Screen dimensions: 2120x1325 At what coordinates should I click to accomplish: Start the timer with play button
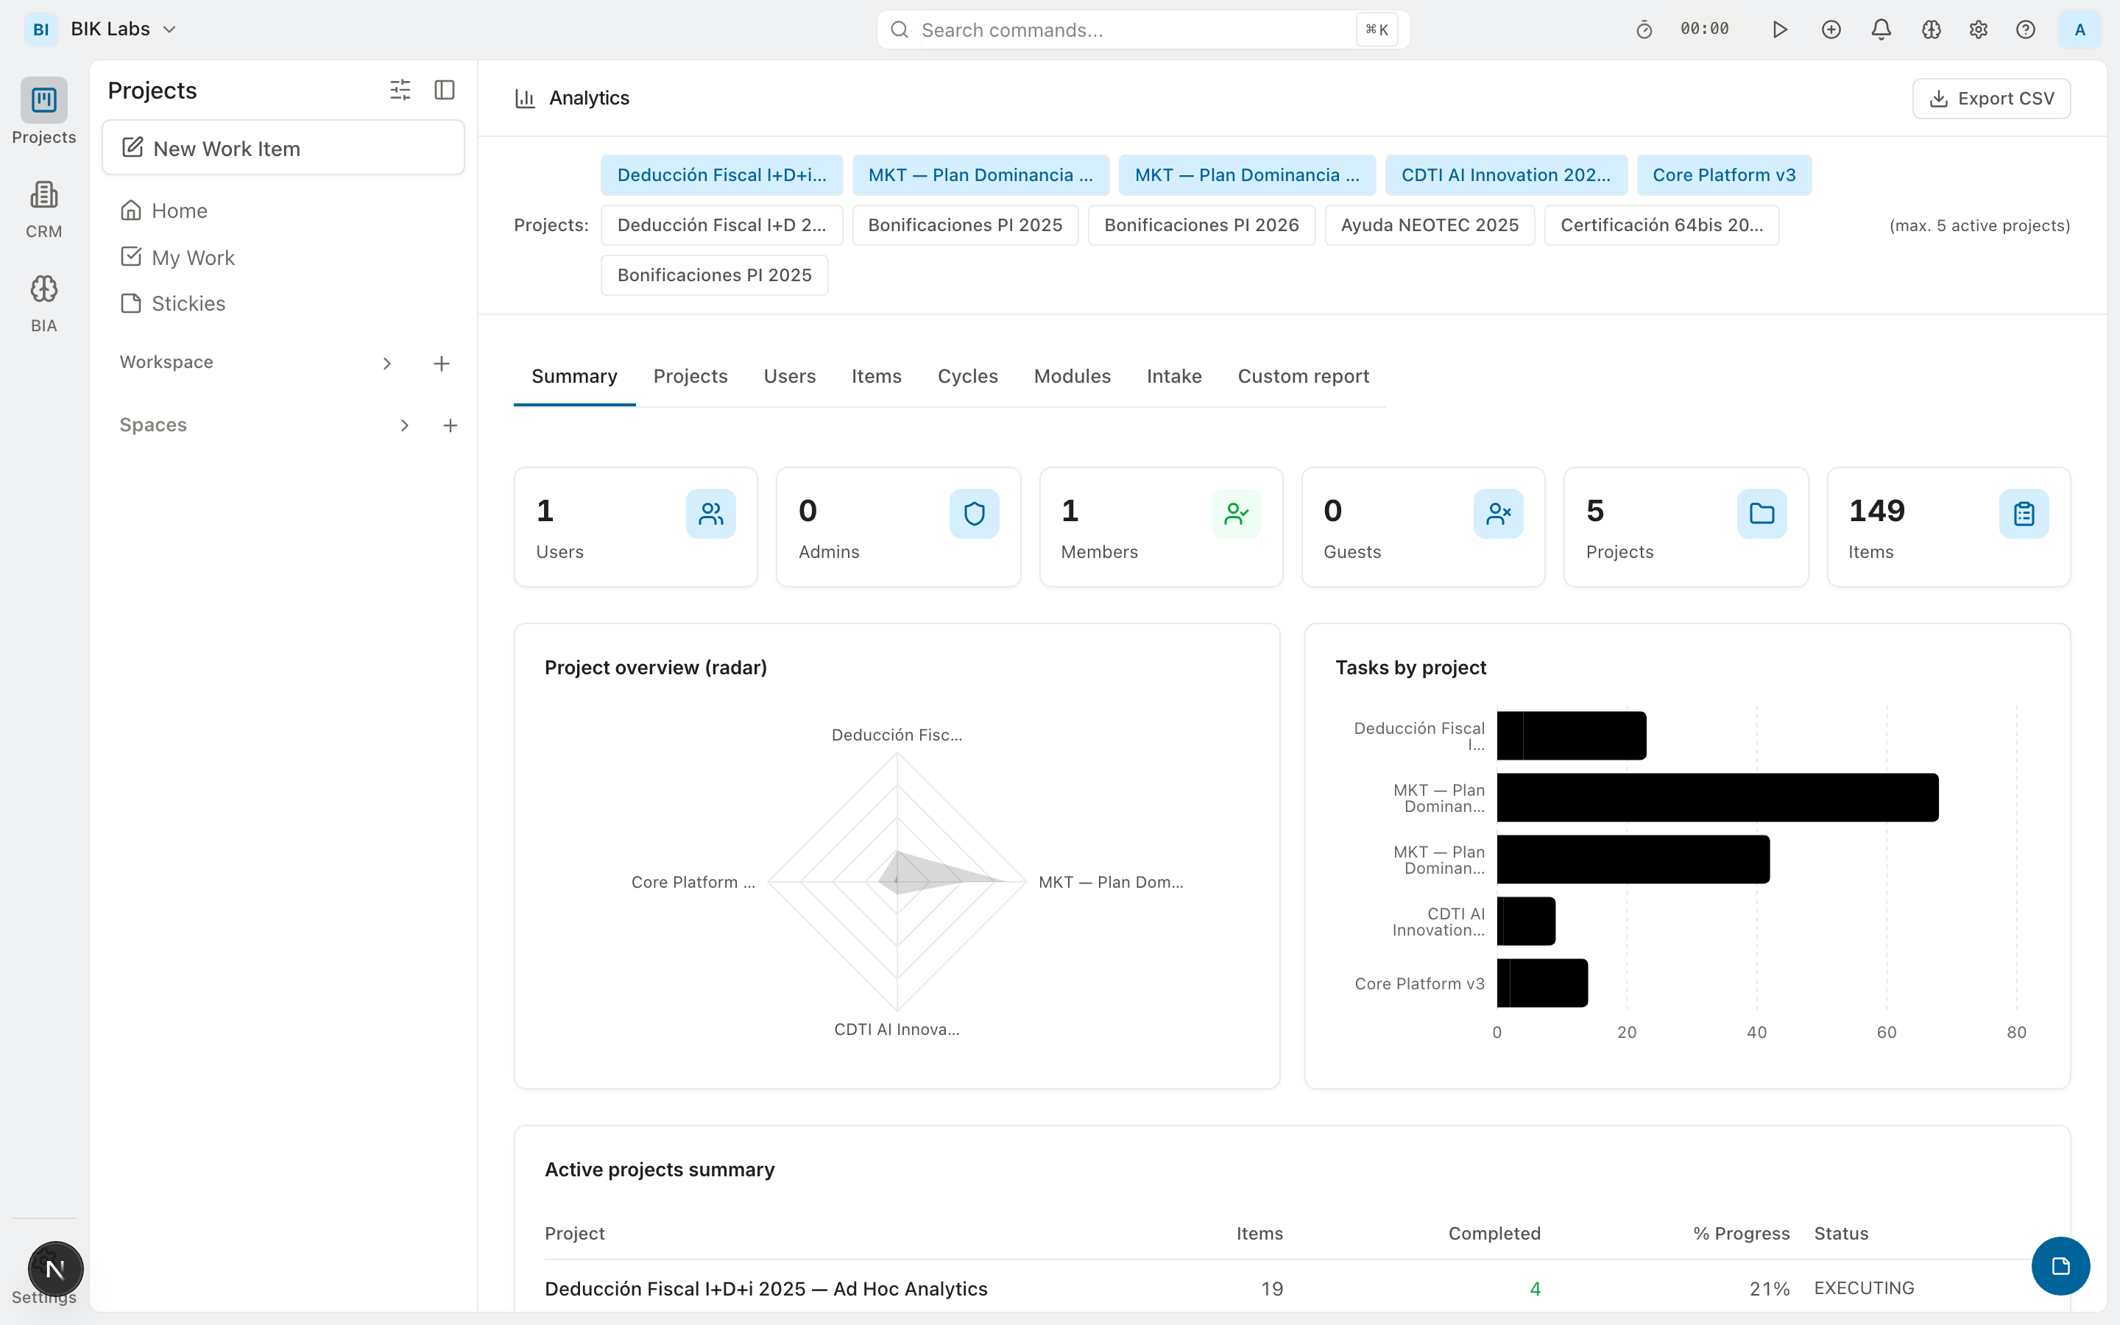[1779, 29]
